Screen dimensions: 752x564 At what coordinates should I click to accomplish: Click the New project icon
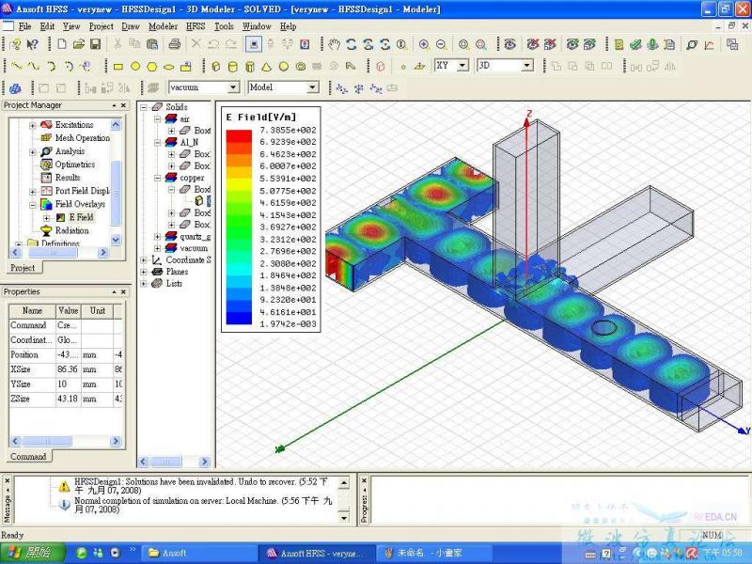pyautogui.click(x=62, y=44)
